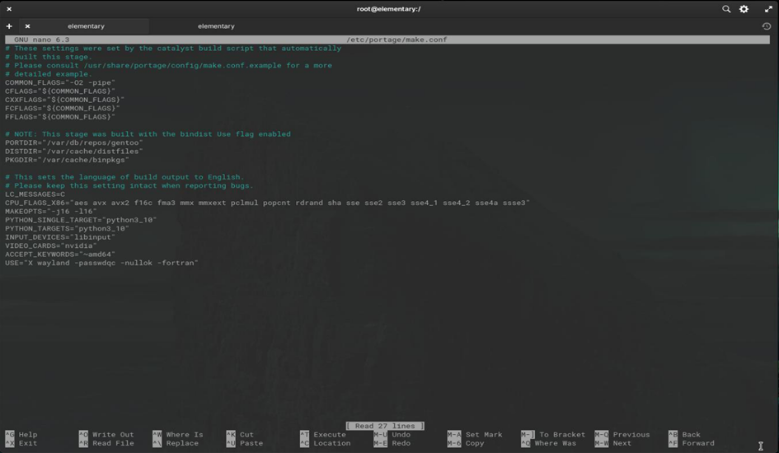Click the new tab plus icon
This screenshot has height=453, width=779.
(x=9, y=26)
